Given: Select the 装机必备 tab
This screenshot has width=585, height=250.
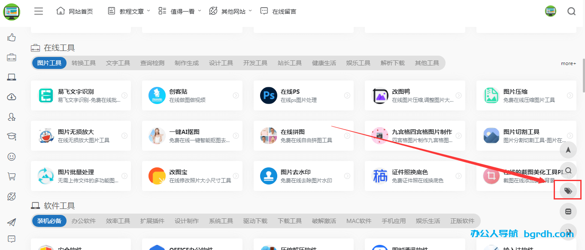Looking at the screenshot, I should coord(49,221).
